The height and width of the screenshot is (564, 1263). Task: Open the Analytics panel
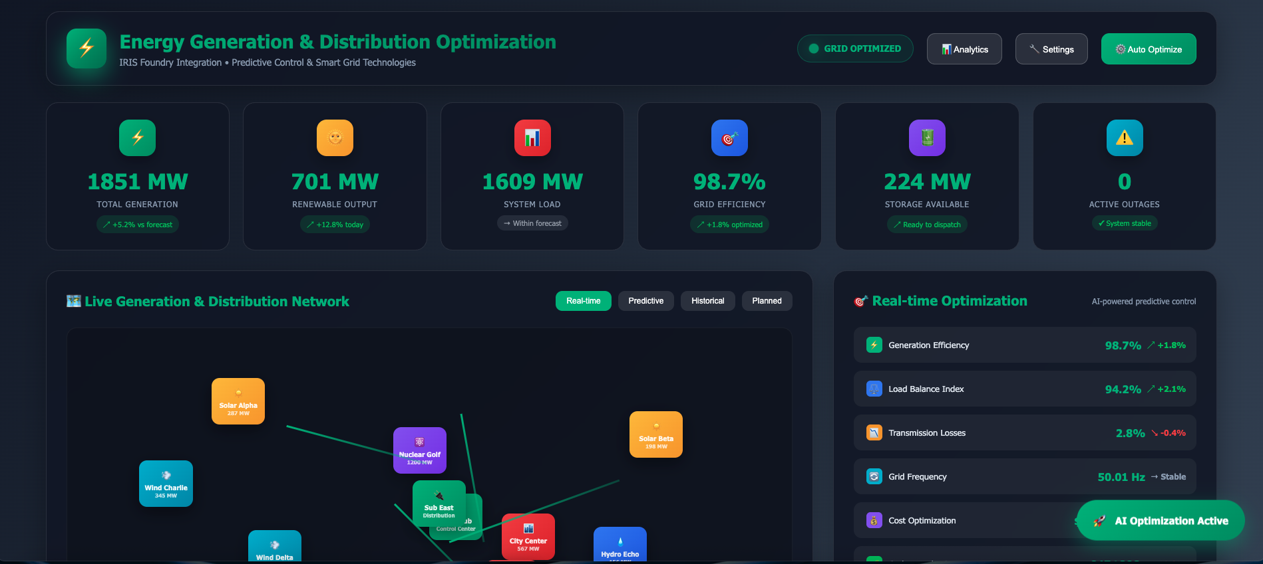(964, 49)
